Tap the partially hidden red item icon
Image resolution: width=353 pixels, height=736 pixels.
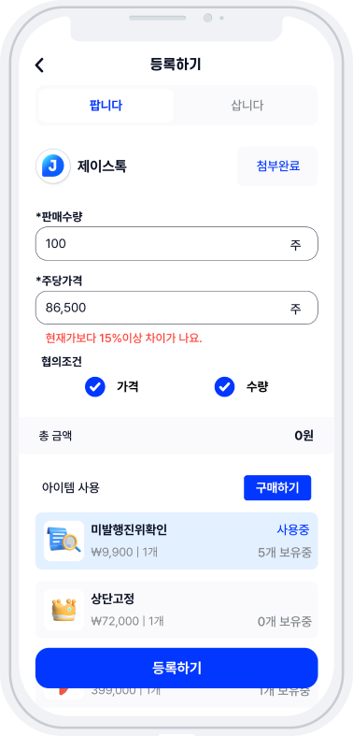click(x=64, y=691)
